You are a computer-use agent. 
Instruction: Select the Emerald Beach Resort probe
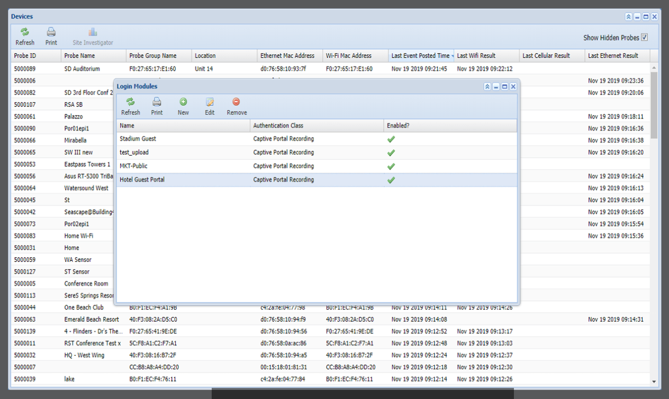click(330, 320)
